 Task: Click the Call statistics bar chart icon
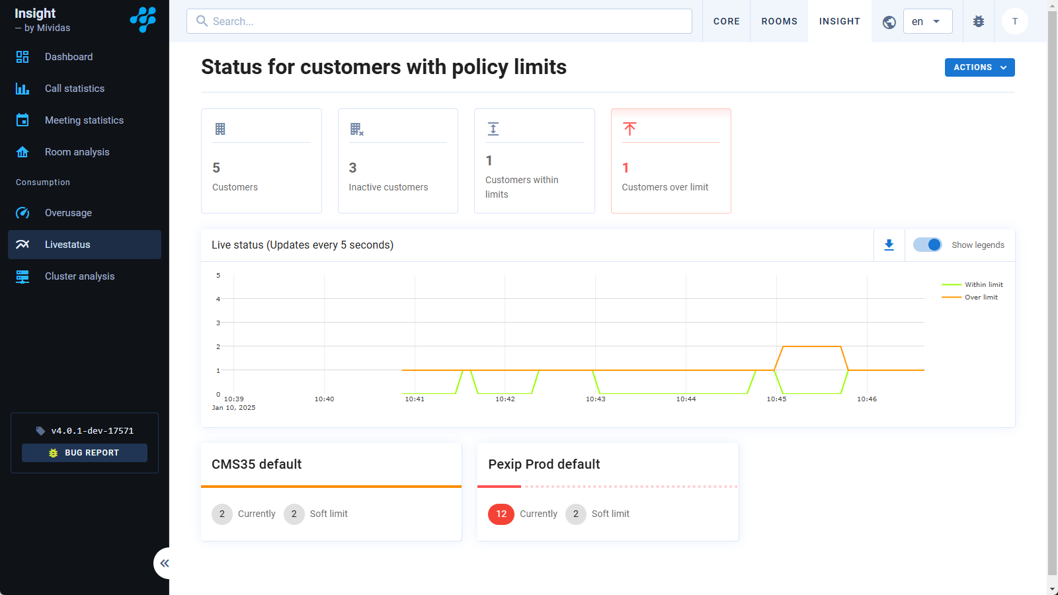coord(22,89)
